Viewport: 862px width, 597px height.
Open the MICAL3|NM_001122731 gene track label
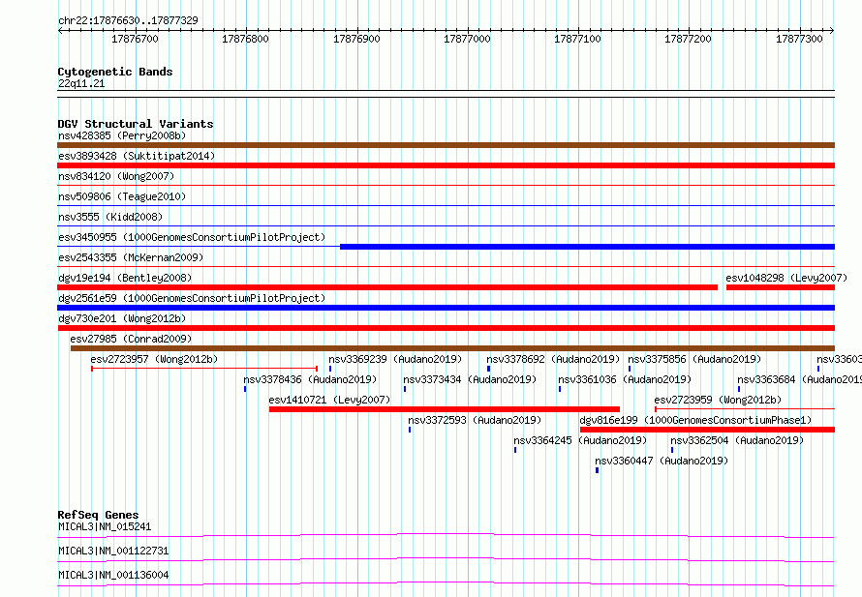pos(113,551)
